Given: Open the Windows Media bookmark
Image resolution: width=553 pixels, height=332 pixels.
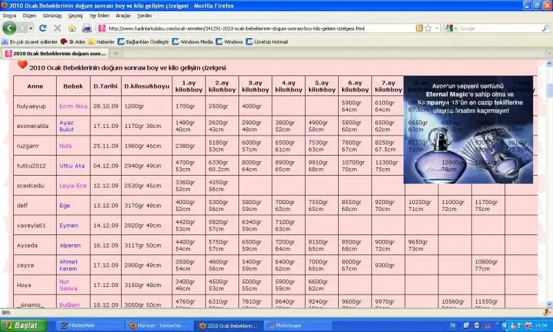Looking at the screenshot, I should coord(193,41).
